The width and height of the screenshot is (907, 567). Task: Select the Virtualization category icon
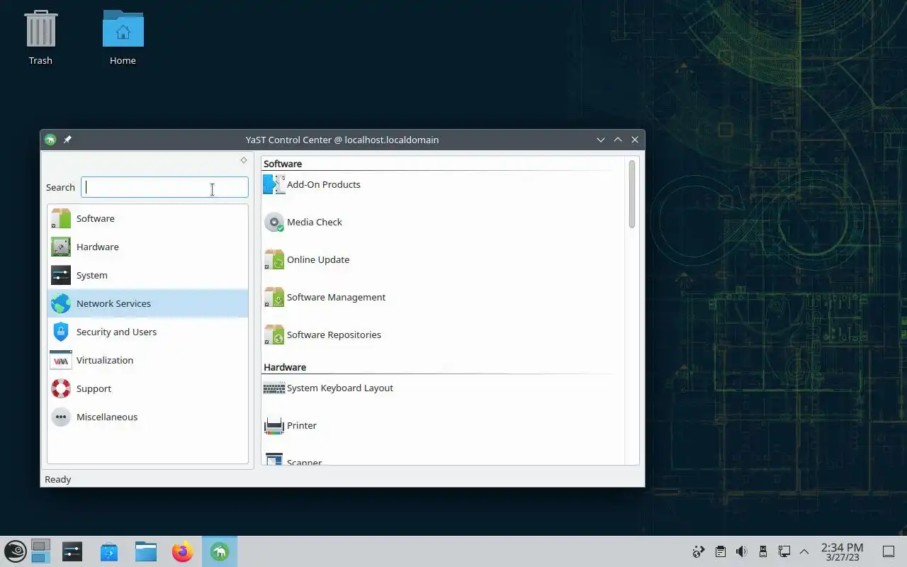(x=61, y=360)
